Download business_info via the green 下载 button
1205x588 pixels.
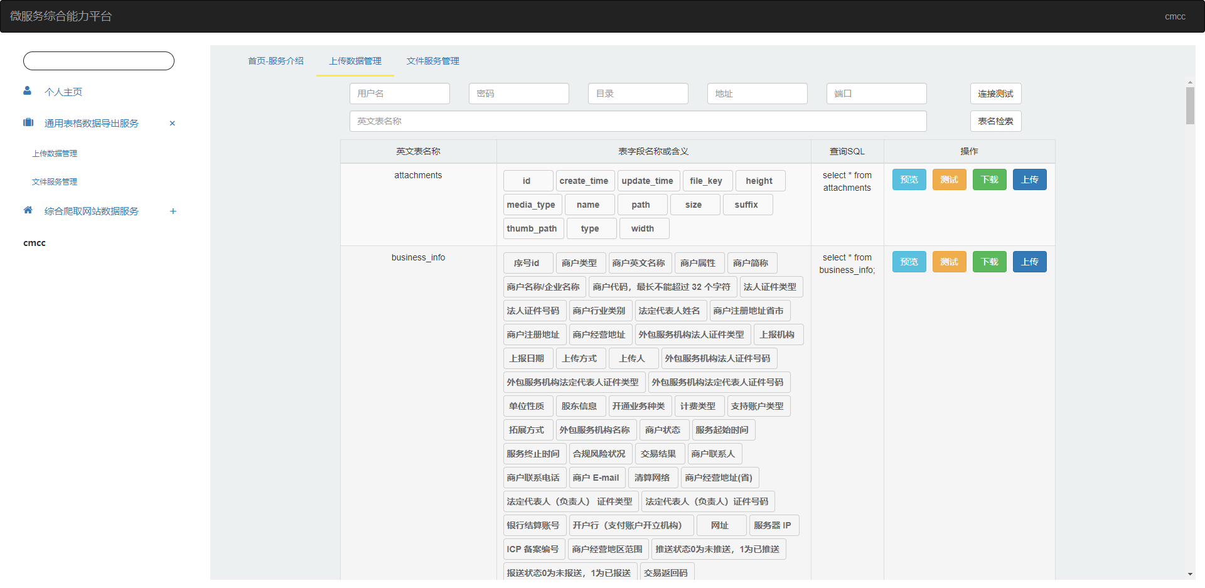[989, 262]
